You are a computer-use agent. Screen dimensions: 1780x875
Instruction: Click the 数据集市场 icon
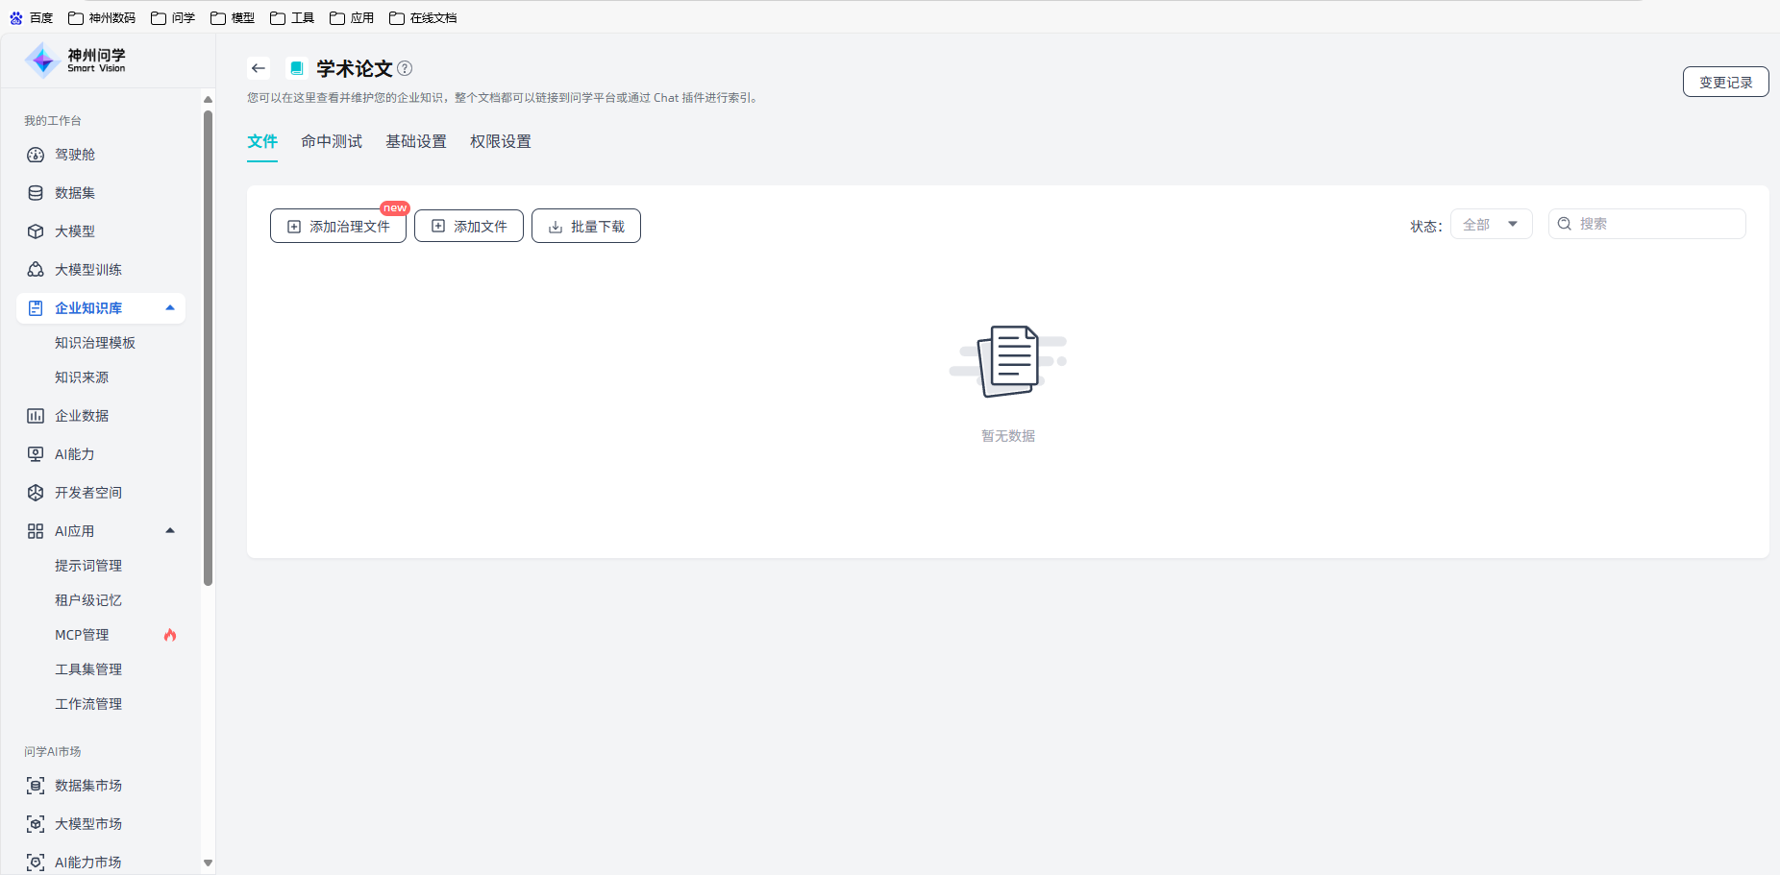pos(36,786)
